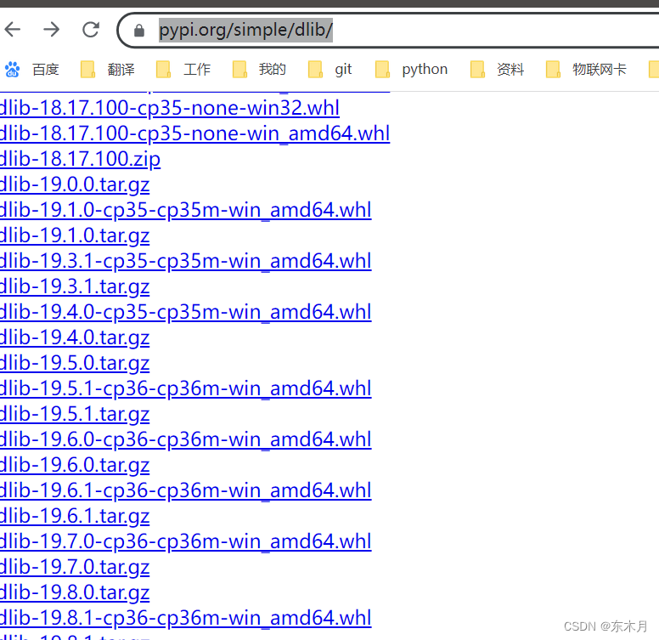Open the 工作 bookmarks folder
The image size is (659, 640).
pos(183,70)
